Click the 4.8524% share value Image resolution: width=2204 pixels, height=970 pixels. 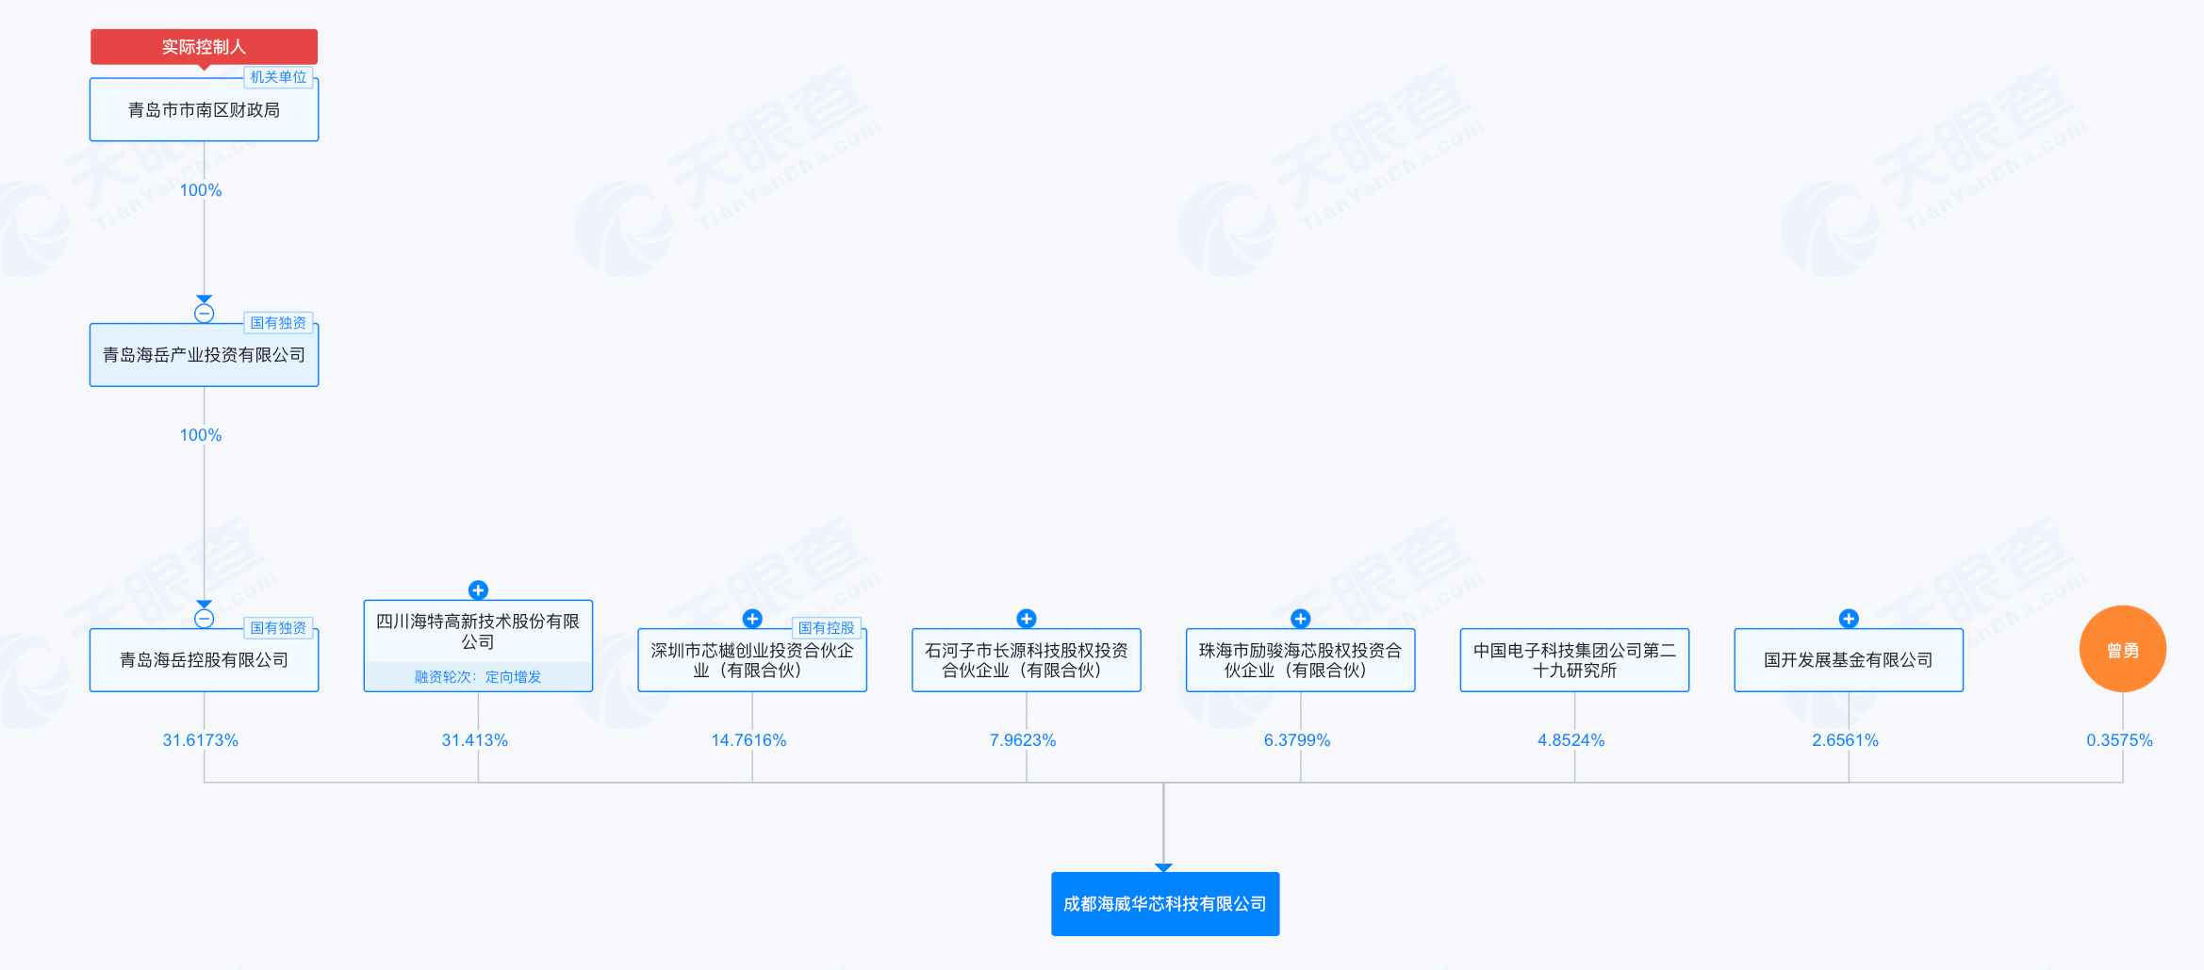coord(1571,740)
